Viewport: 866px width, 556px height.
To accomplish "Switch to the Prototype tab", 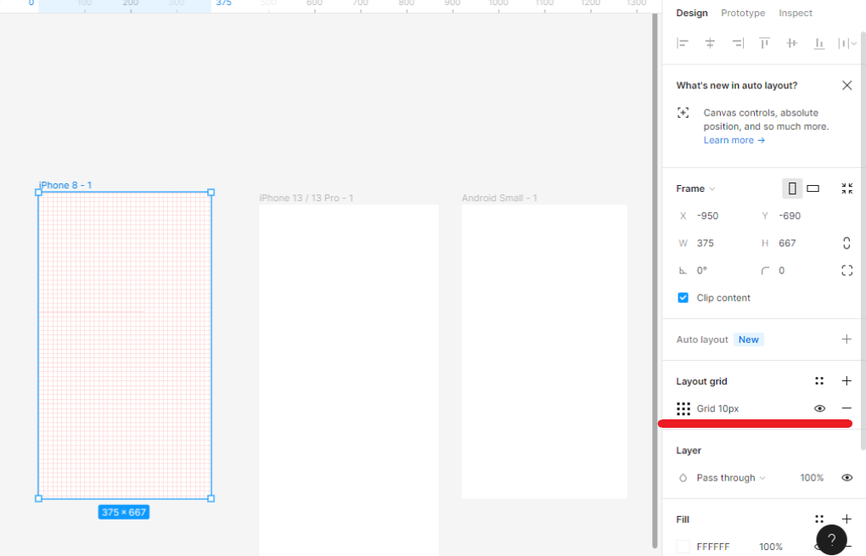I will [x=743, y=13].
